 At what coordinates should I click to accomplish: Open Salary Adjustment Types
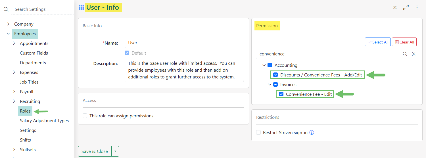pyautogui.click(x=44, y=120)
